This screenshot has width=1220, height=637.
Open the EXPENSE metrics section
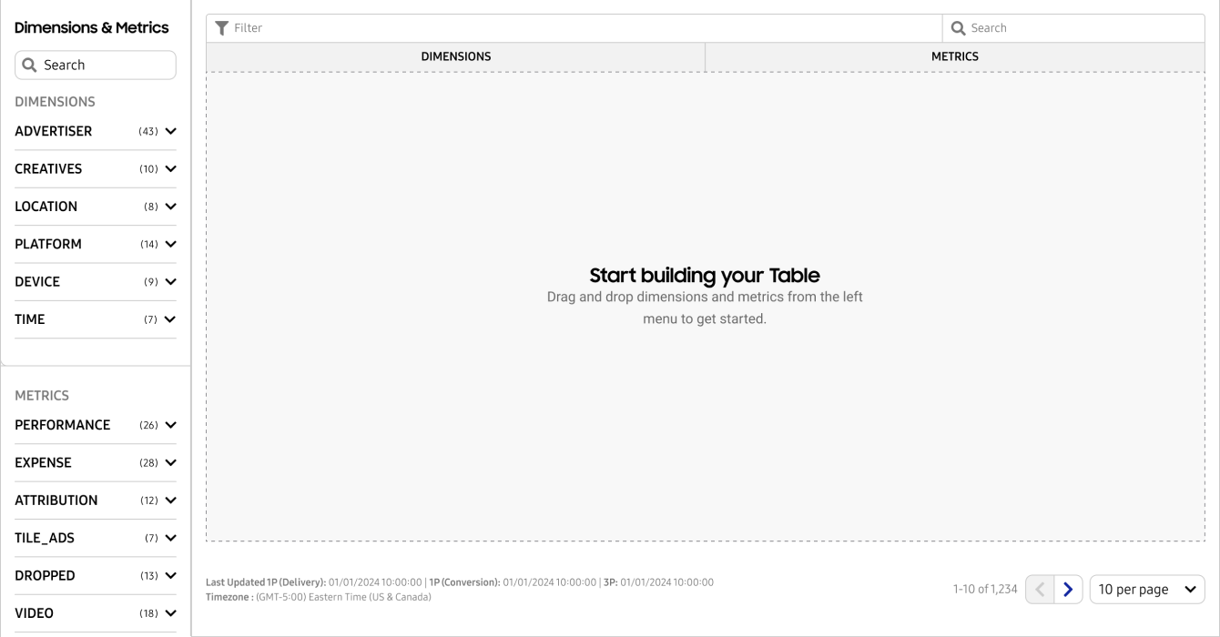170,463
